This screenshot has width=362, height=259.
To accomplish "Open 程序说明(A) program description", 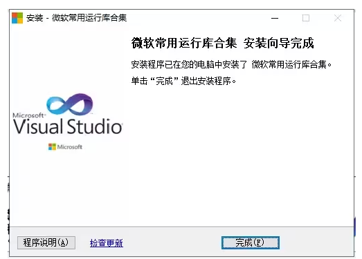I will 46,242.
